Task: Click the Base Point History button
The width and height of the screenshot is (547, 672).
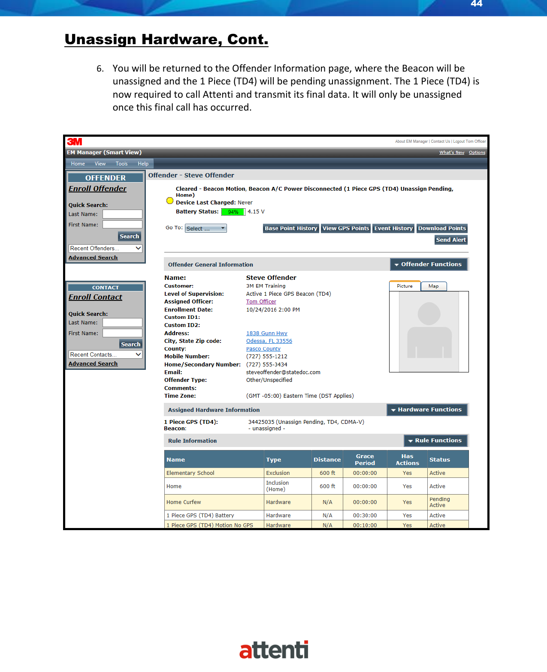Action: 291,228
